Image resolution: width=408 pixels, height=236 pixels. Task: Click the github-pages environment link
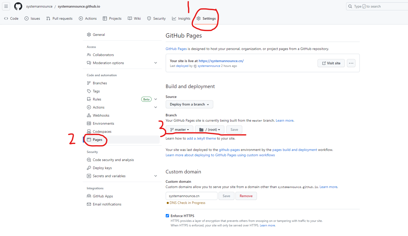229,150
